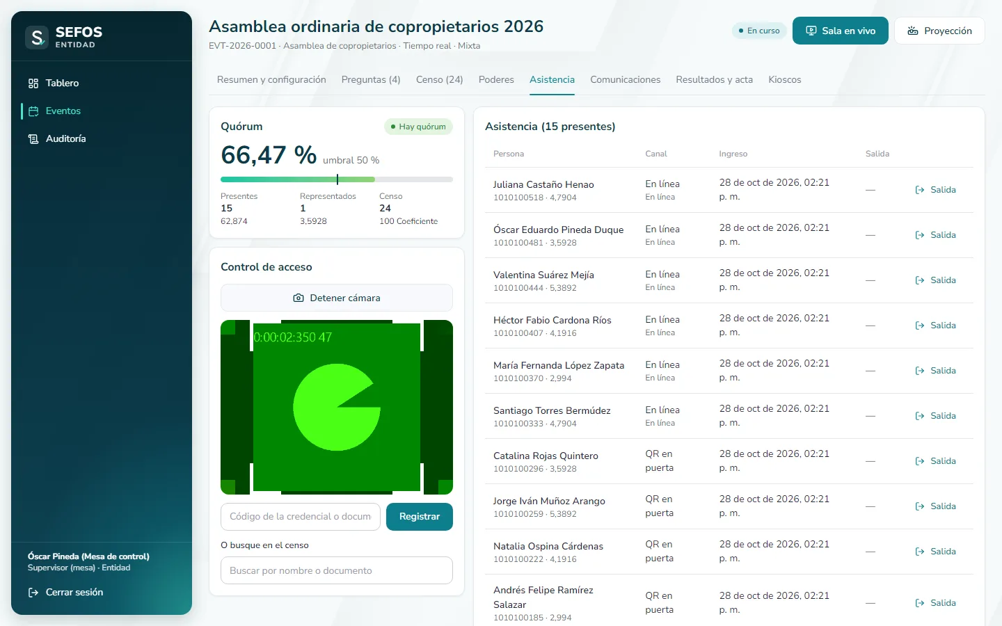The width and height of the screenshot is (1002, 626).
Task: Select the Asistencia tab
Action: point(552,80)
